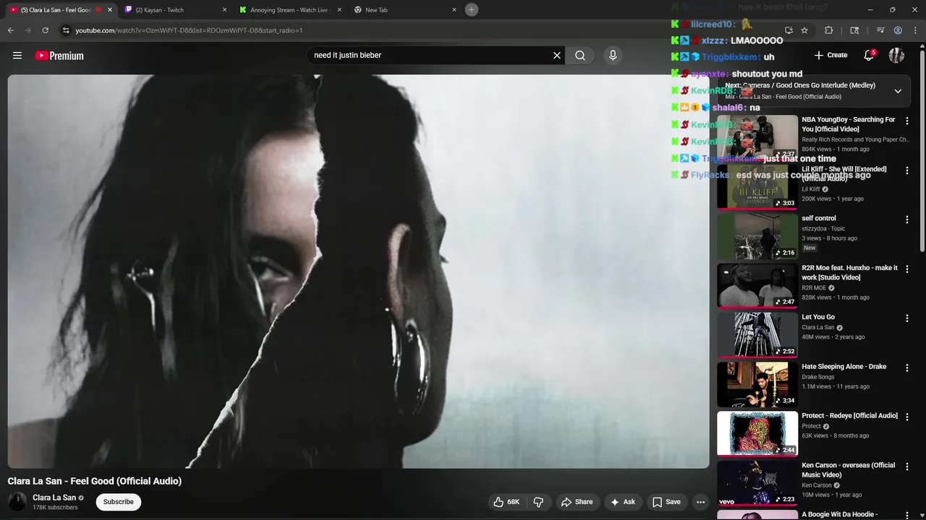Open browser extensions puzzle icon
The image size is (926, 520).
(829, 30)
